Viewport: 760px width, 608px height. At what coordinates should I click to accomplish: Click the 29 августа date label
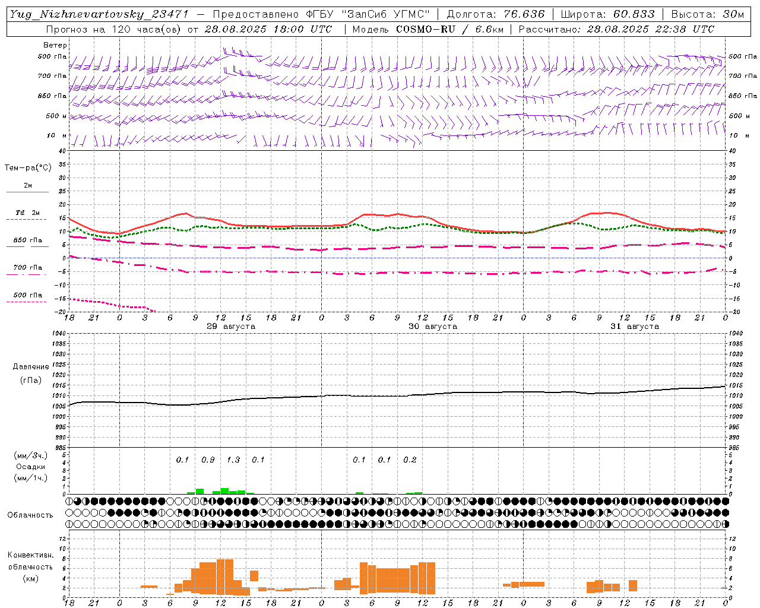231,327
